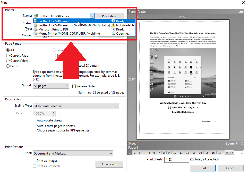Image resolution: width=247 pixels, height=174 pixels.
Task: Click the Page zoom 100.0% field
Action: pyautogui.click(x=42, y=114)
